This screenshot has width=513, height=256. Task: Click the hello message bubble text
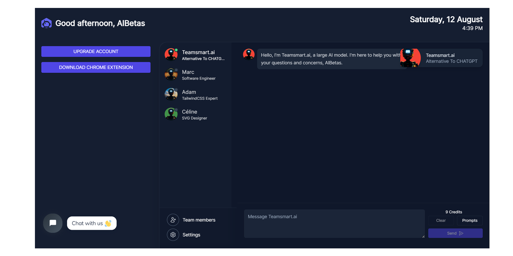click(330, 59)
